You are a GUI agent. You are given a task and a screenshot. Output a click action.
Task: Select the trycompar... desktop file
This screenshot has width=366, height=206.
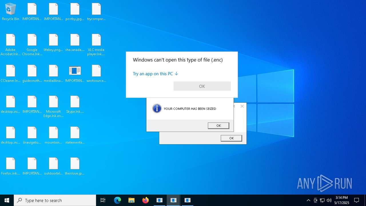[x=96, y=12]
